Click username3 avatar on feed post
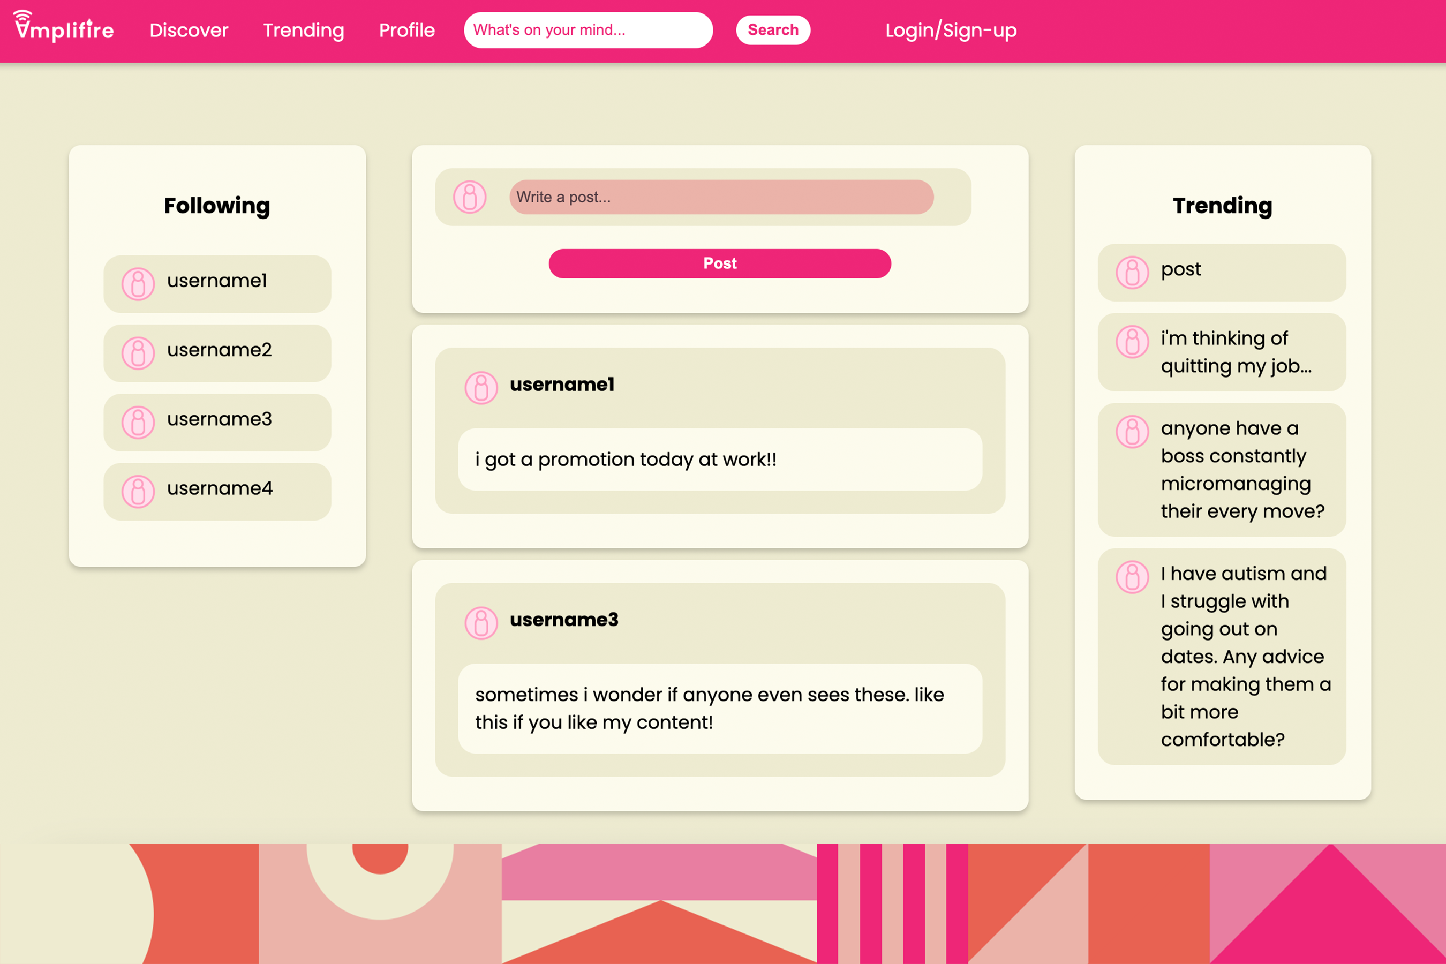Viewport: 1446px width, 964px height. click(481, 623)
